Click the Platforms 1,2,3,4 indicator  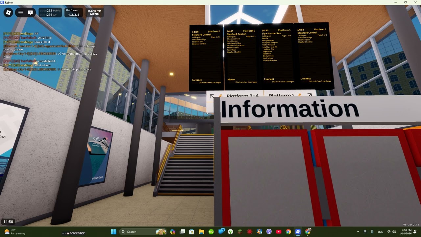[x=73, y=13]
